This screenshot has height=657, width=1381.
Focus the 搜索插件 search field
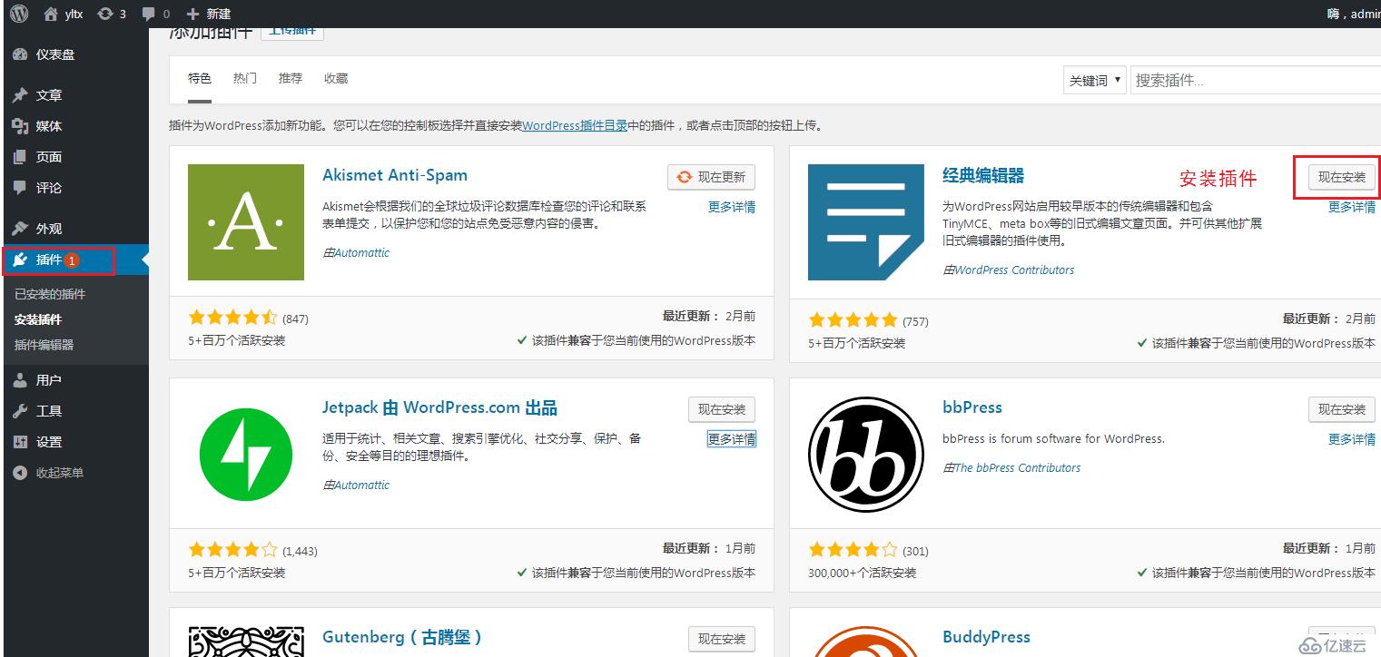point(1256,80)
